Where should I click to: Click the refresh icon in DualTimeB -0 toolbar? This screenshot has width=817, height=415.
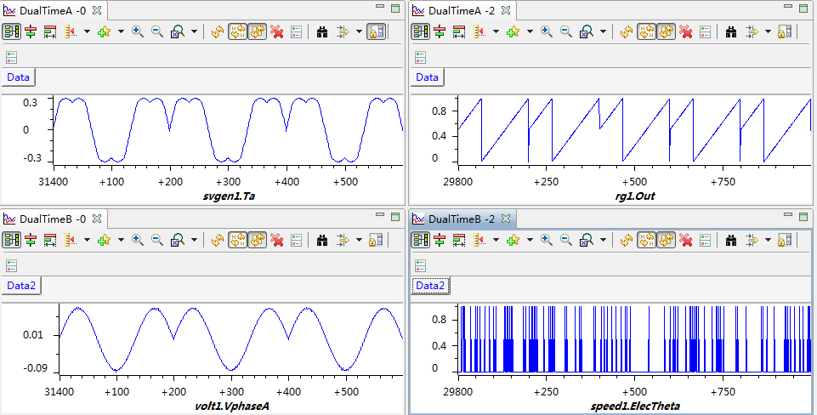[x=218, y=240]
